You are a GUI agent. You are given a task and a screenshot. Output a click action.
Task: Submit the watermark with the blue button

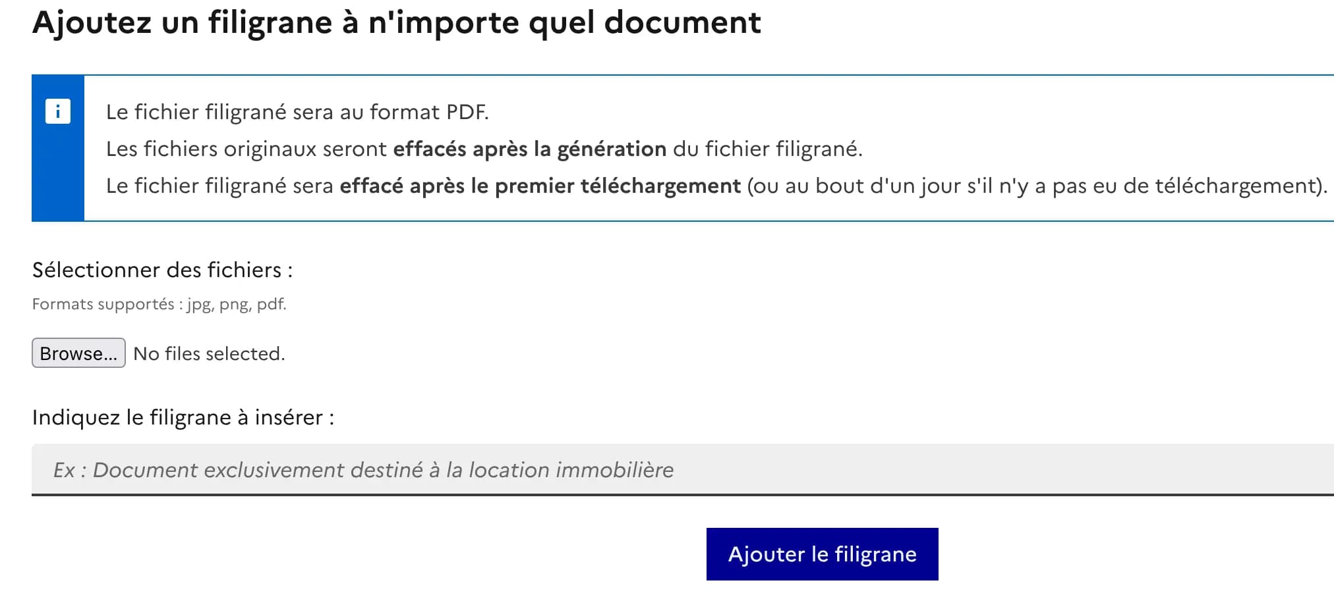[x=821, y=554]
